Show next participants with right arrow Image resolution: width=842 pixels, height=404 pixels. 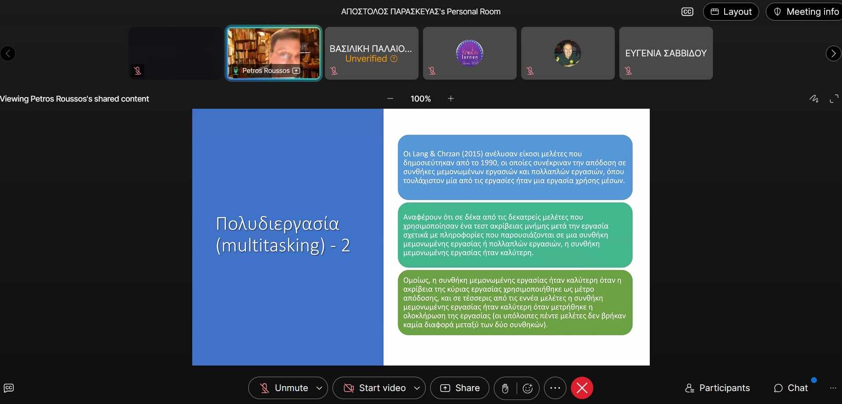pos(833,54)
